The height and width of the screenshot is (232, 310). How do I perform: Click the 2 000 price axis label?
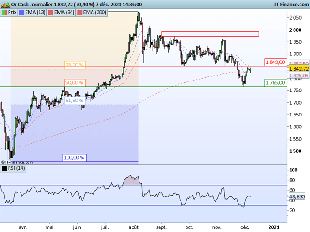point(295,30)
